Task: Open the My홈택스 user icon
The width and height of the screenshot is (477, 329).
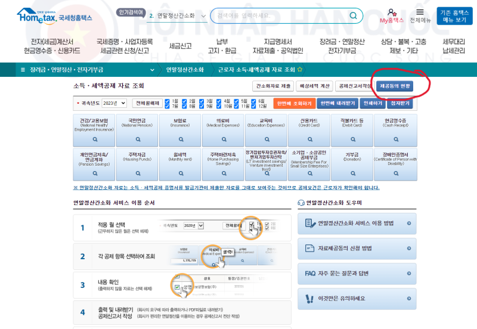Action: click(x=391, y=12)
